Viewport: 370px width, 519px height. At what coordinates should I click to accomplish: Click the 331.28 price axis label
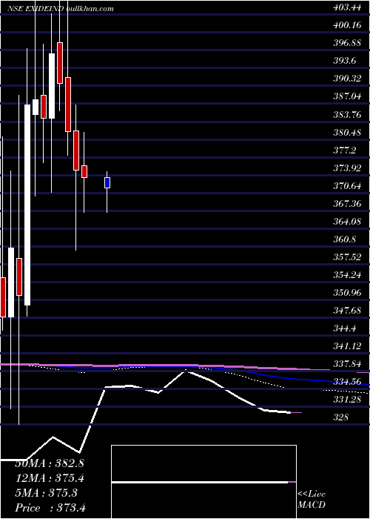[x=346, y=400]
